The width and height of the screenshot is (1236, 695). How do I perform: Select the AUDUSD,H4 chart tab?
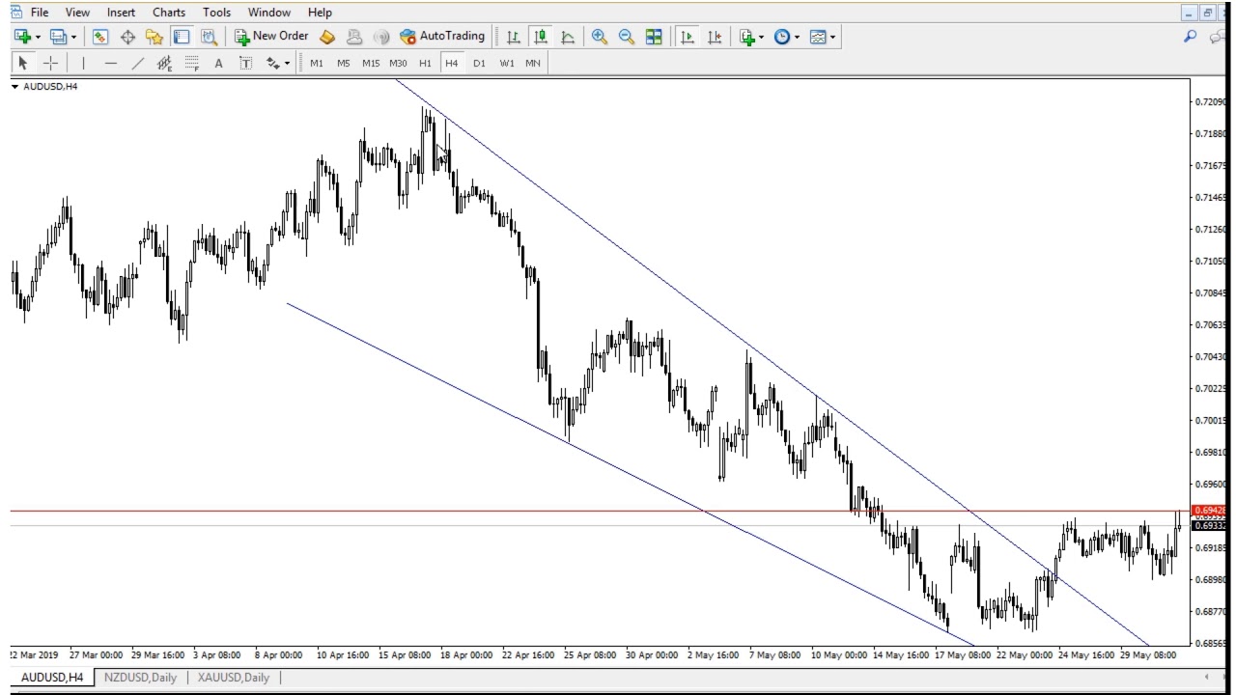pos(52,678)
